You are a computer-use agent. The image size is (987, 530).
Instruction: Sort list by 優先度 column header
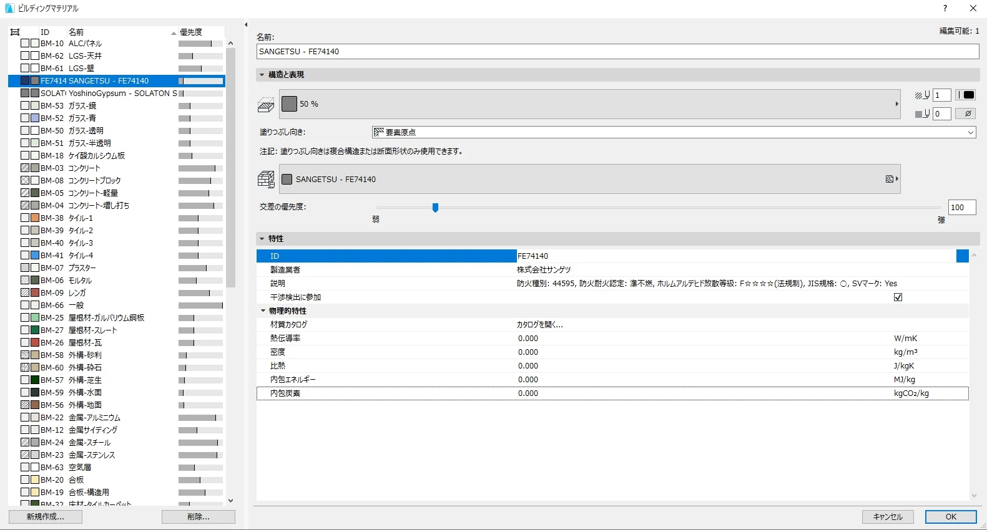[x=201, y=32]
